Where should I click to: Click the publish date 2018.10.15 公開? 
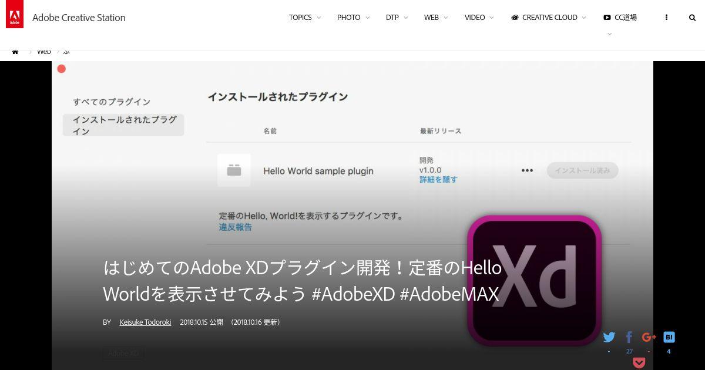coord(202,322)
